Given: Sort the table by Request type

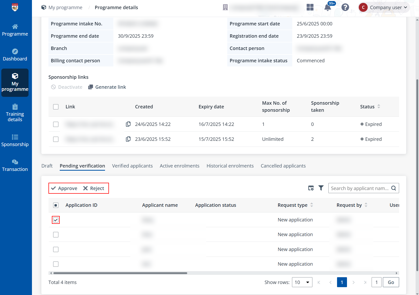Looking at the screenshot, I should pos(311,205).
